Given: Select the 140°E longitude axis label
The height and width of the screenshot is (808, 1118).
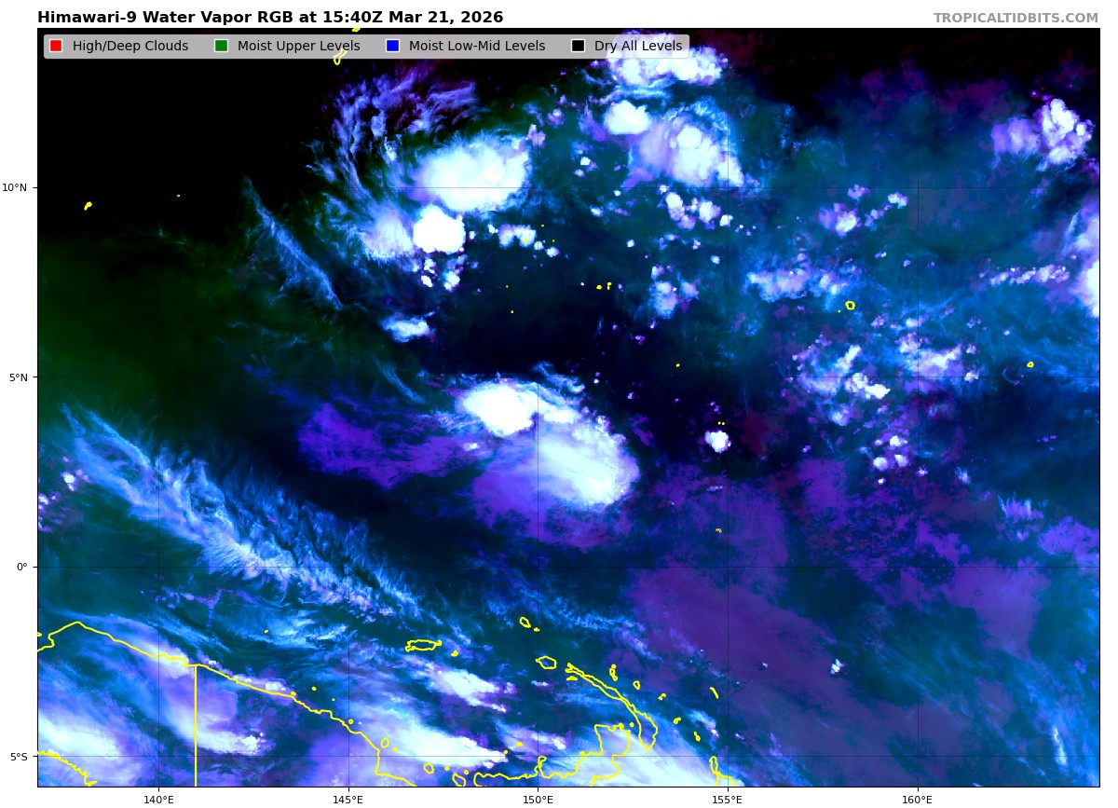Looking at the screenshot, I should pyautogui.click(x=158, y=800).
